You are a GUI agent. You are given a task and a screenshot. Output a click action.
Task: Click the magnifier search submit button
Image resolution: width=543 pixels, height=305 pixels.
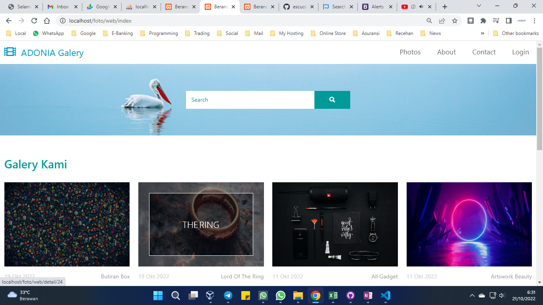click(x=332, y=100)
